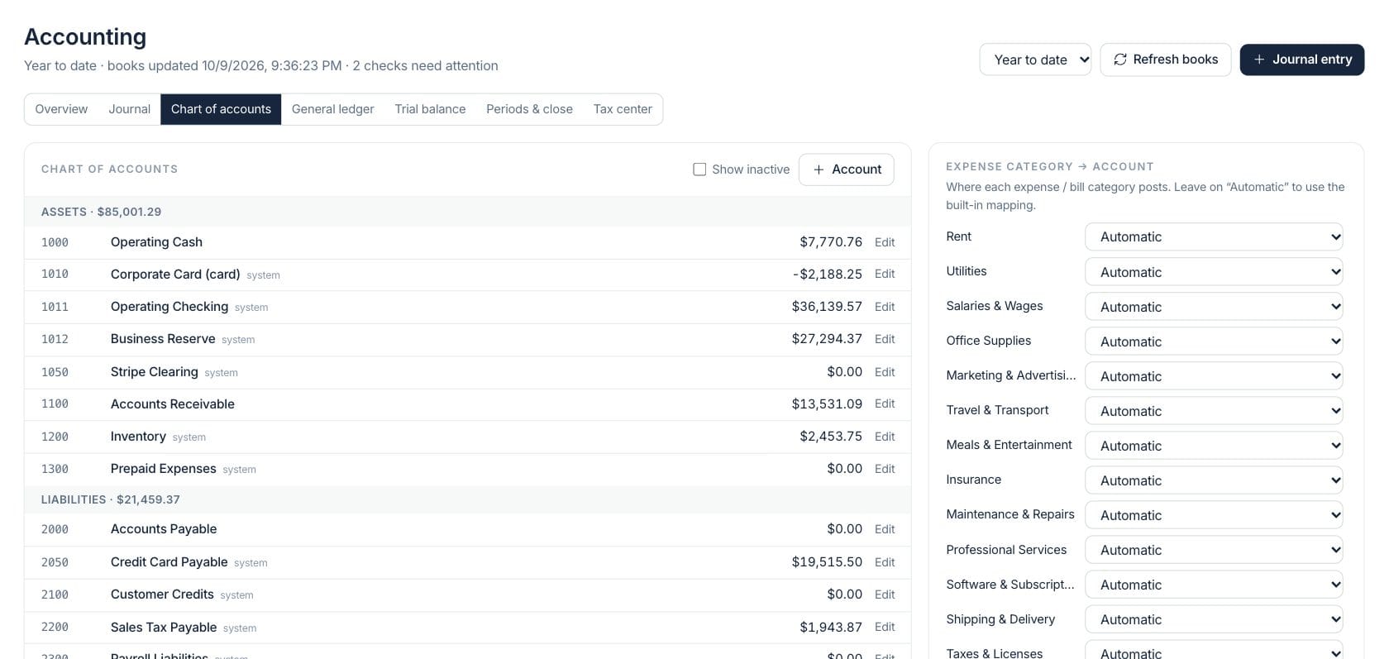Select the Chart of accounts tab

point(221,109)
